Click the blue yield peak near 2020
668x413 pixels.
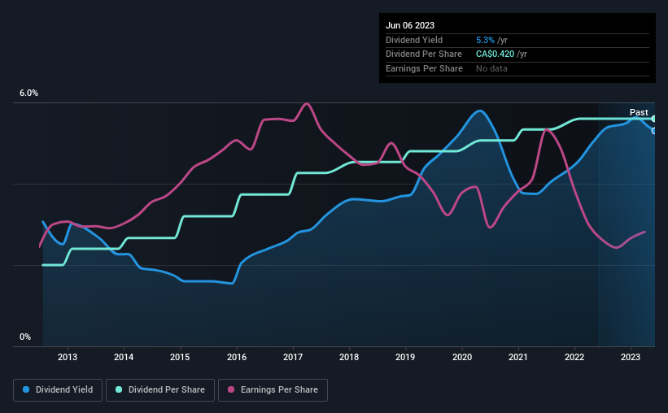(x=480, y=111)
